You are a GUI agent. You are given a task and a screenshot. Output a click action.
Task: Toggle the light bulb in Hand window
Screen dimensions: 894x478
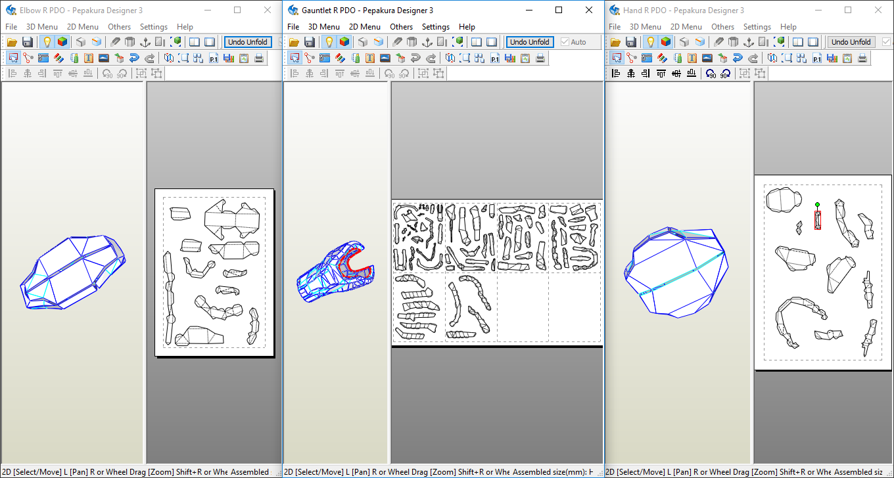[650, 42]
